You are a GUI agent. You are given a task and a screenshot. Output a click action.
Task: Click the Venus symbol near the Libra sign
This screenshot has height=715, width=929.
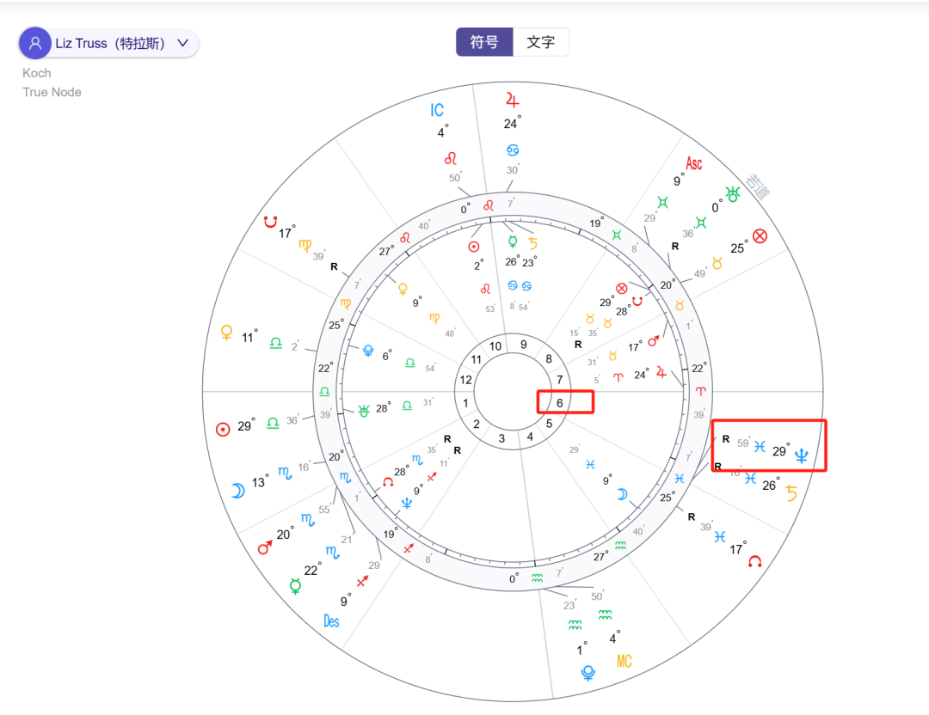227,331
